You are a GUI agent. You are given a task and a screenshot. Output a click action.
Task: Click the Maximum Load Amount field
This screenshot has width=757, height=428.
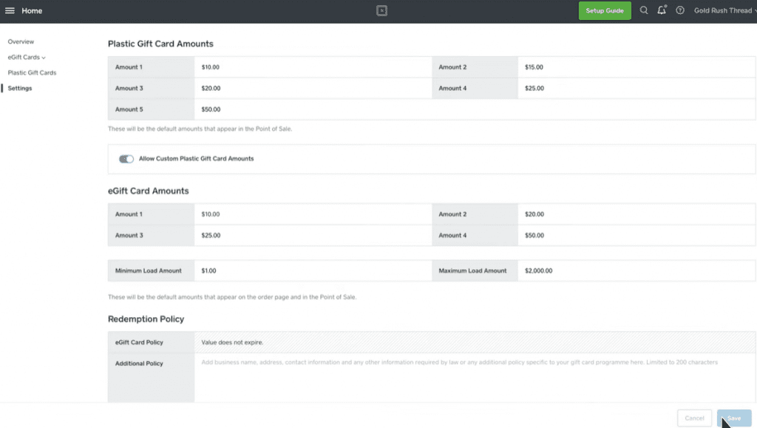(x=636, y=271)
